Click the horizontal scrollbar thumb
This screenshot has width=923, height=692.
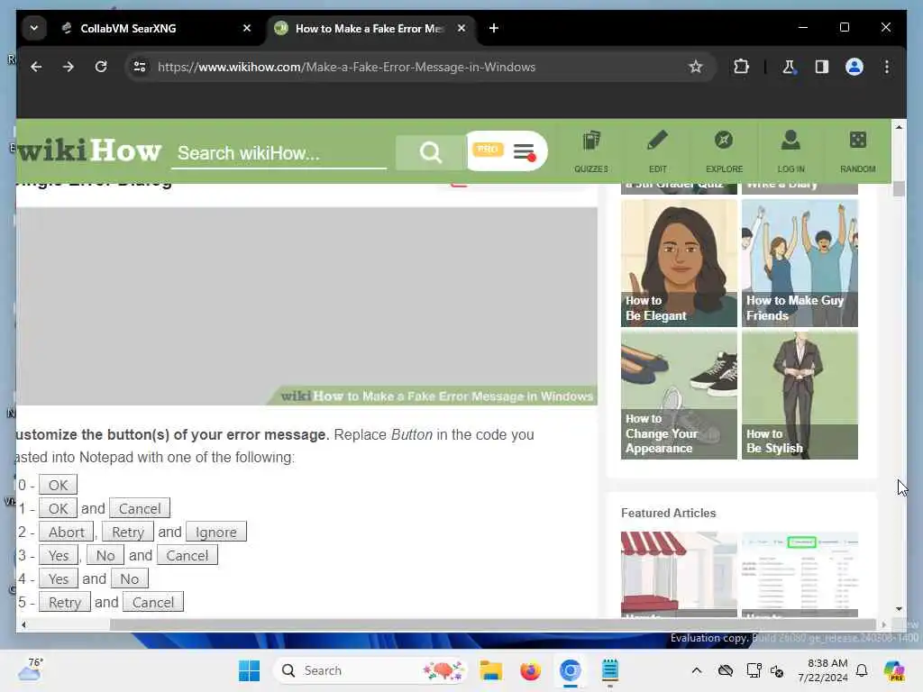pos(492,624)
